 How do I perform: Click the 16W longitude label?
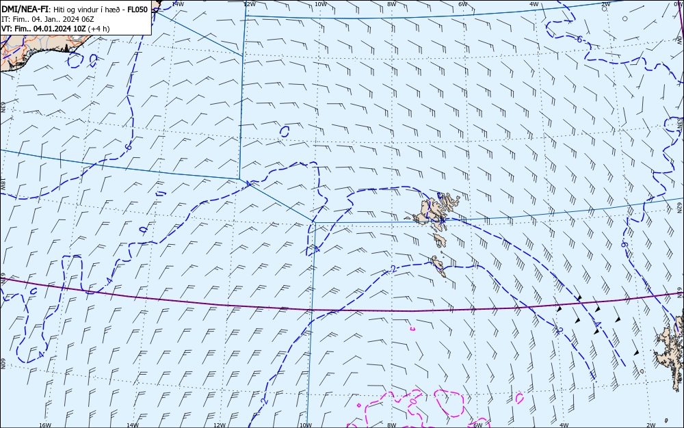click(x=45, y=425)
